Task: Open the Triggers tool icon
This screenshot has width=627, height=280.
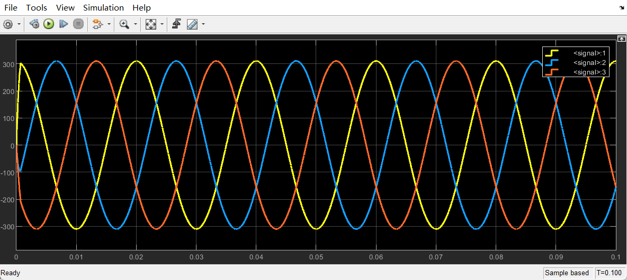Action: 177,24
